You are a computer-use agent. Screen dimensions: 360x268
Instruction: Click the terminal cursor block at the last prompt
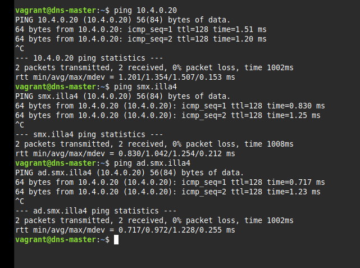[116, 240]
